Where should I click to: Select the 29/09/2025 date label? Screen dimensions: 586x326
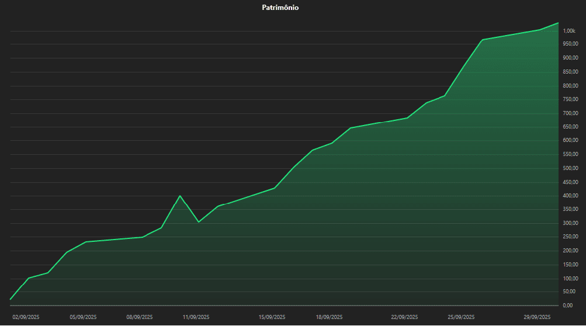pyautogui.click(x=537, y=317)
